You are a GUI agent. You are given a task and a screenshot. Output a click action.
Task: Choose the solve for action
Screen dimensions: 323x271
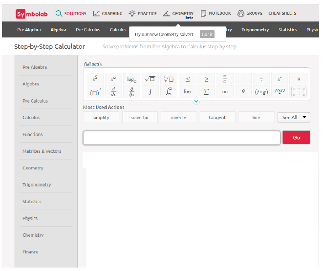(x=140, y=117)
